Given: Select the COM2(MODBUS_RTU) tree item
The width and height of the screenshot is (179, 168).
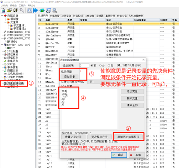Looking at the screenshot, I should [19, 35].
